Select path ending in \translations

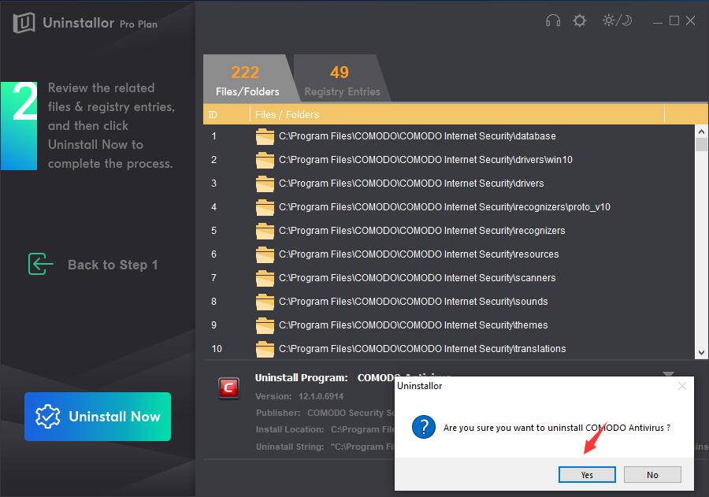click(x=422, y=349)
